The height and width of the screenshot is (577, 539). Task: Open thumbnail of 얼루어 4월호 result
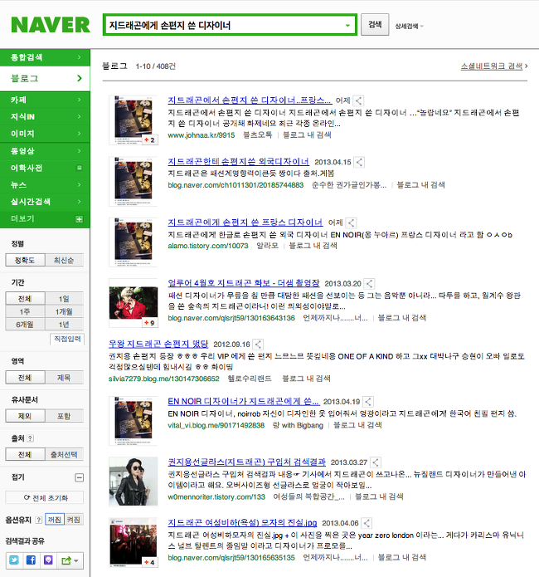(x=134, y=303)
